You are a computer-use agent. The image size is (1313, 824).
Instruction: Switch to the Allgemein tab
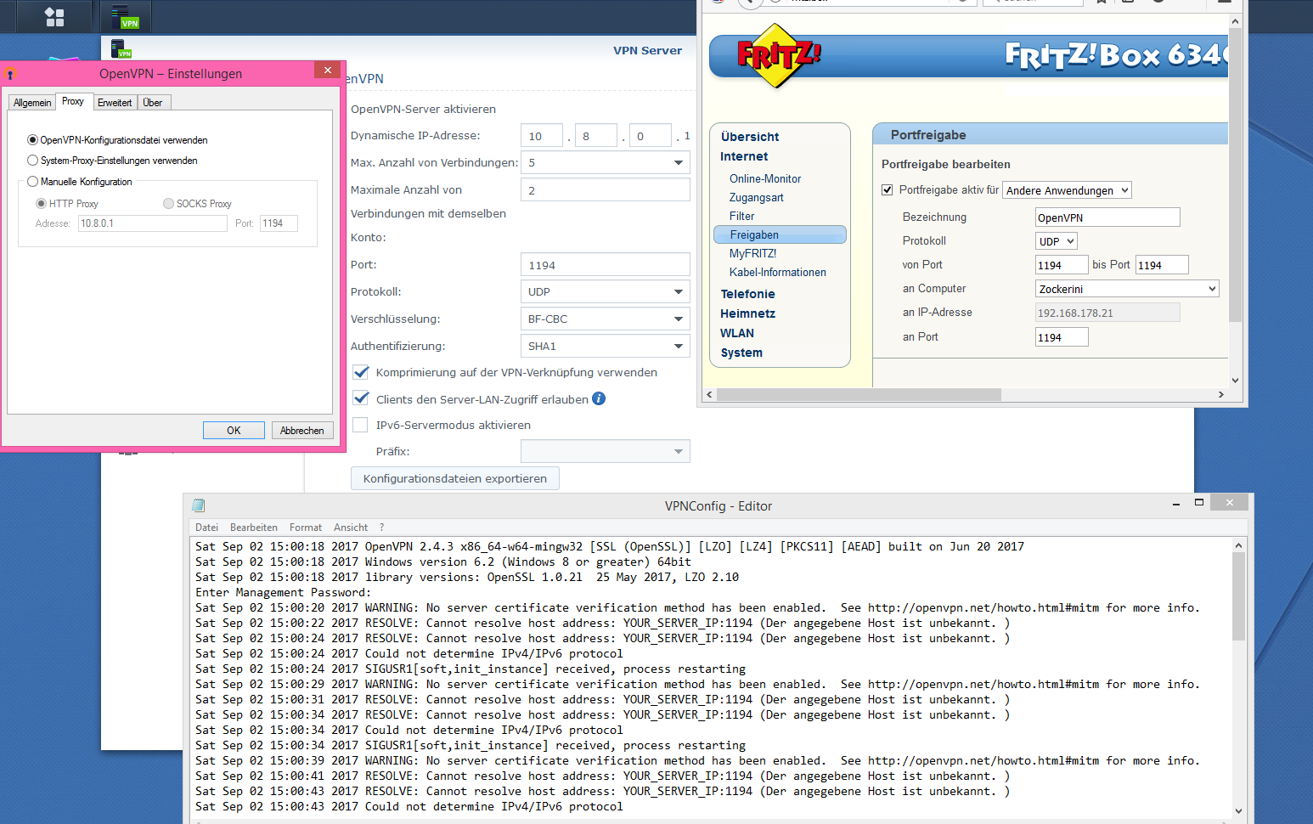32,103
